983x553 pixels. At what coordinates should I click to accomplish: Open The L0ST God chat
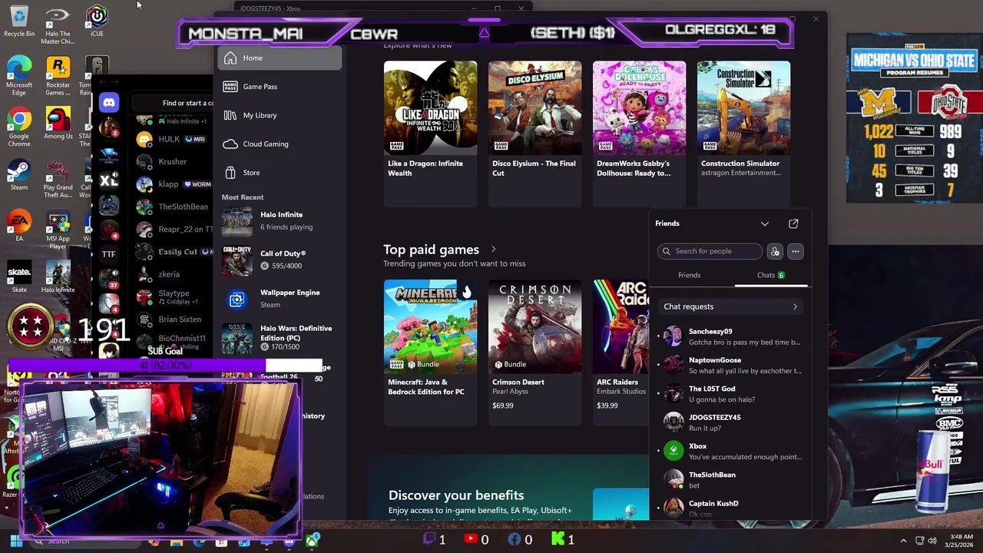(730, 394)
